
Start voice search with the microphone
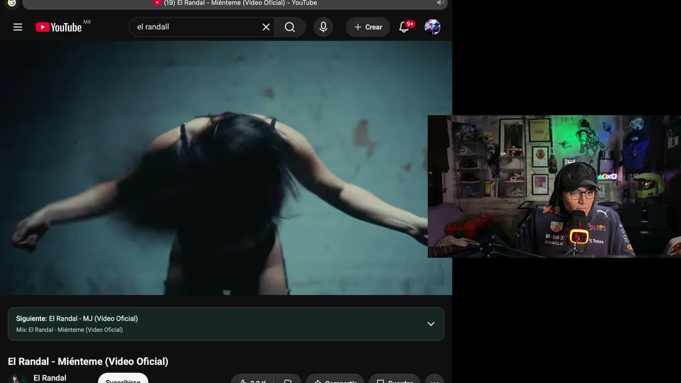(323, 27)
